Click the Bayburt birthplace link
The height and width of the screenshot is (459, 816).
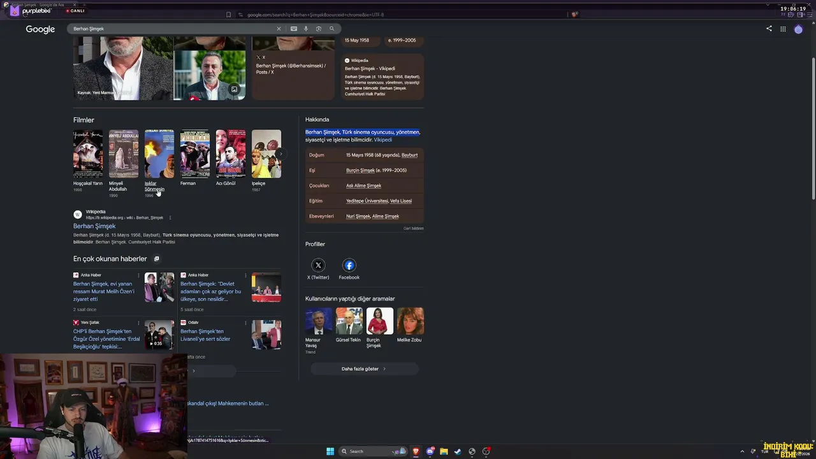point(409,155)
